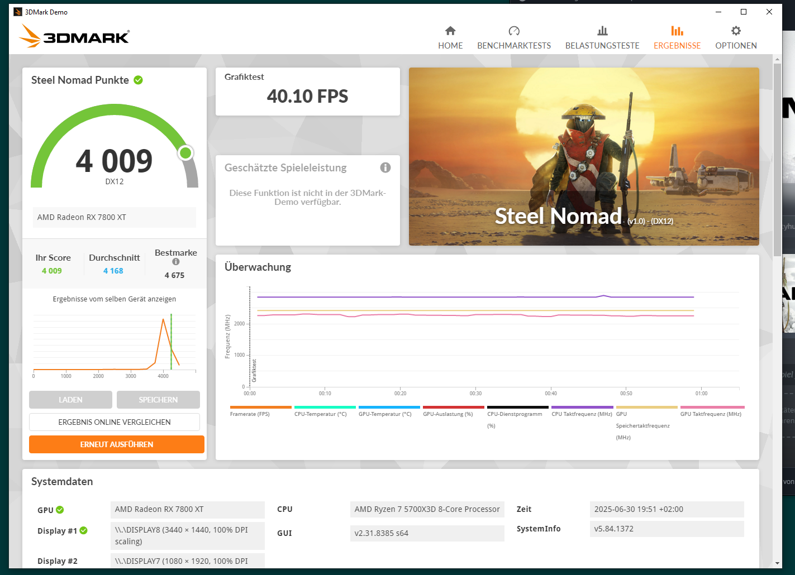Image resolution: width=795 pixels, height=575 pixels.
Task: Toggle CPU-Temperatur legend swatch
Action: pos(325,408)
